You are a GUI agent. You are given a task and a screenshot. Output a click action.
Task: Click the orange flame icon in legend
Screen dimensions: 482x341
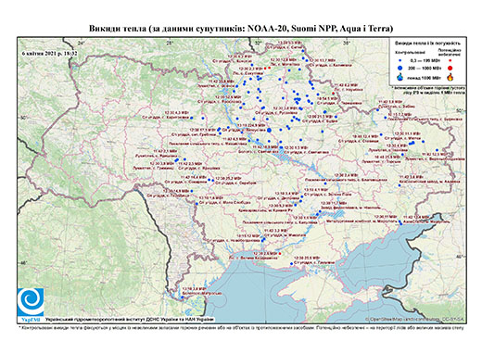(x=450, y=77)
